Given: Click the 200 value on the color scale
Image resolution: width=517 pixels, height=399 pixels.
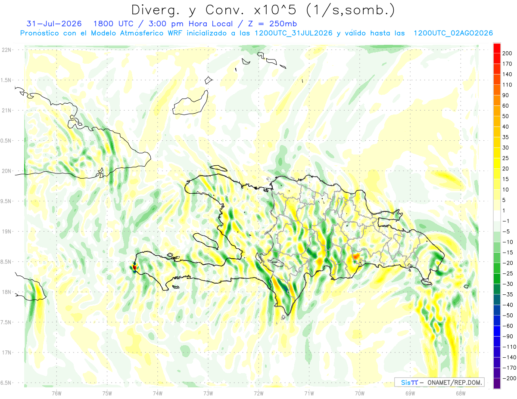Looking at the screenshot, I should click(x=507, y=53).
